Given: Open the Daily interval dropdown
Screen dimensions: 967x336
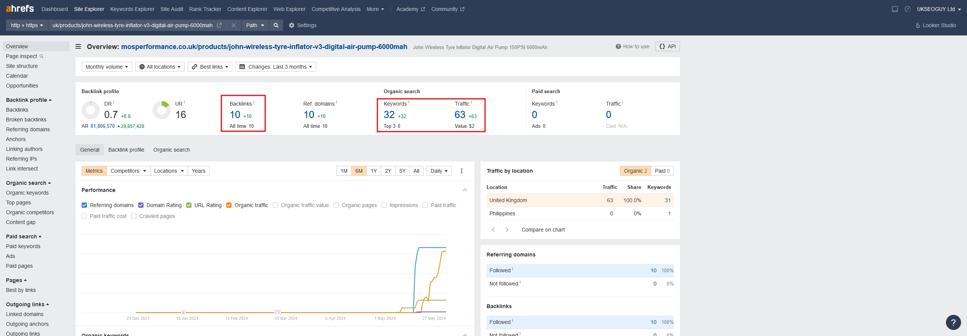Looking at the screenshot, I should click(x=439, y=171).
